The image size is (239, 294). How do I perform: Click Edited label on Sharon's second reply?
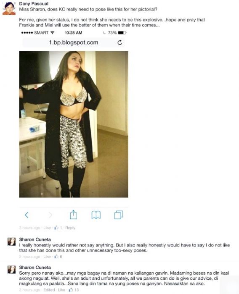(49, 290)
